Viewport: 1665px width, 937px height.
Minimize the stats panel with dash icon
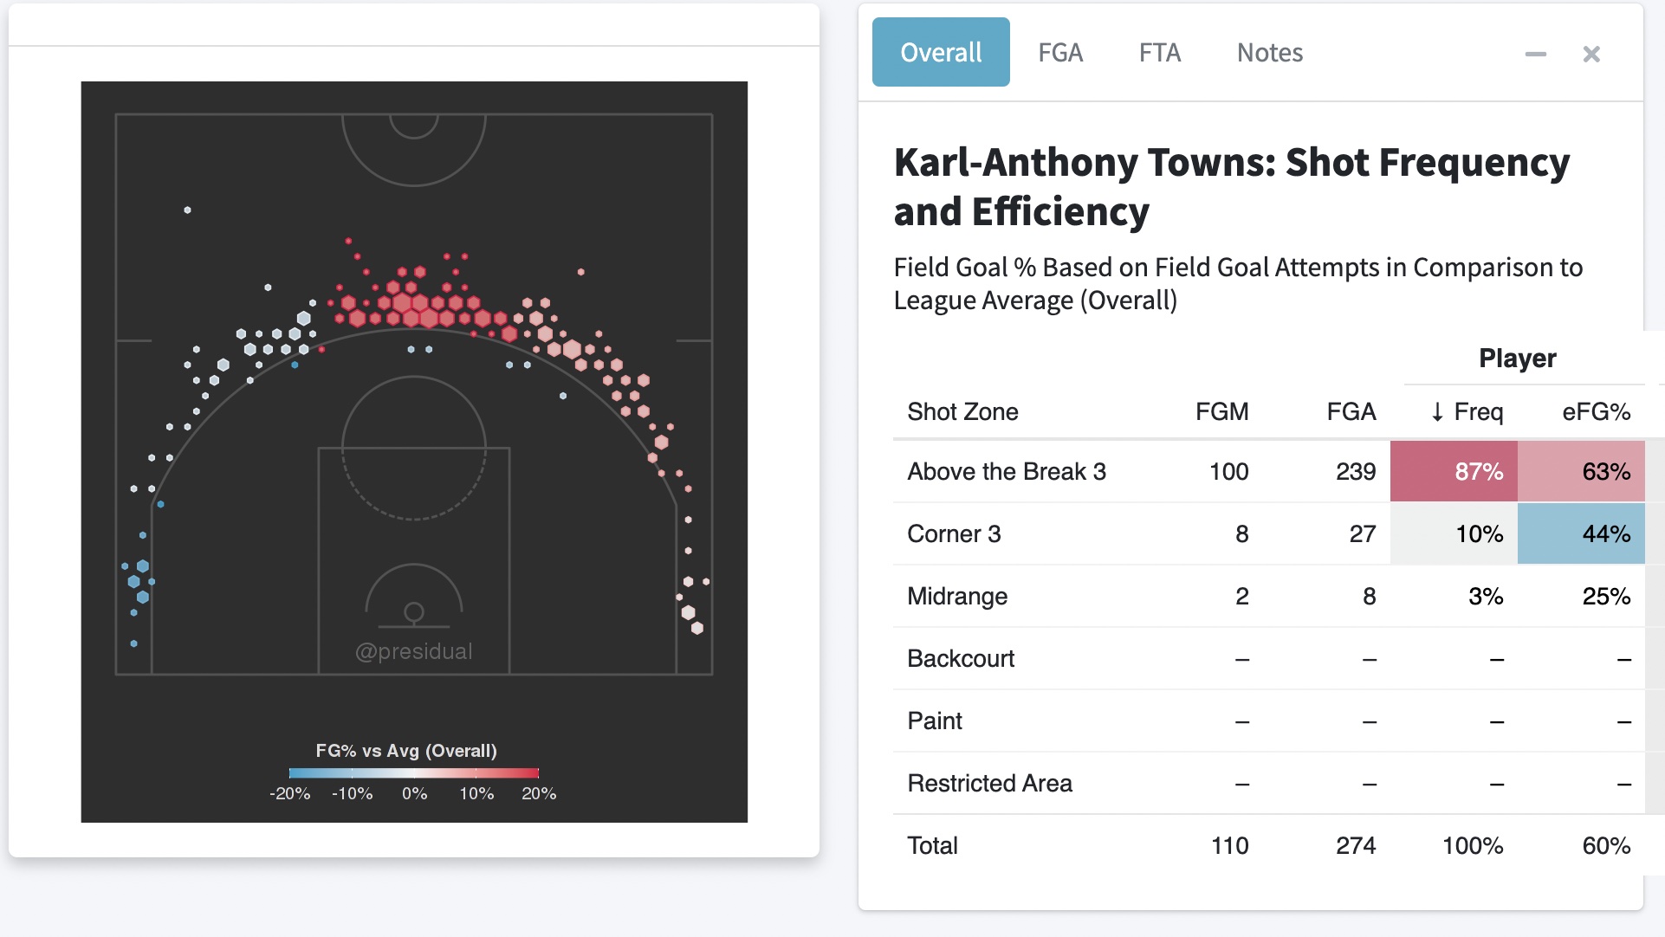coord(1535,54)
